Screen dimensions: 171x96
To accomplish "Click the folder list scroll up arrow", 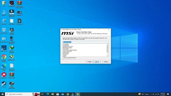I will click(x=107, y=44).
